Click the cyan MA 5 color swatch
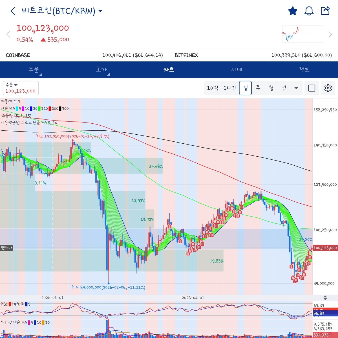Viewport: 338px width, 338px height. [17, 108]
